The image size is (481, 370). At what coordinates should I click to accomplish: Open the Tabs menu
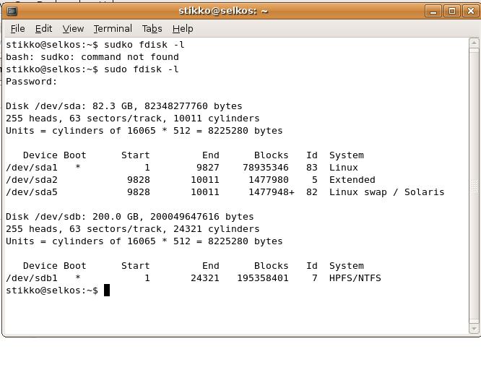click(x=152, y=29)
